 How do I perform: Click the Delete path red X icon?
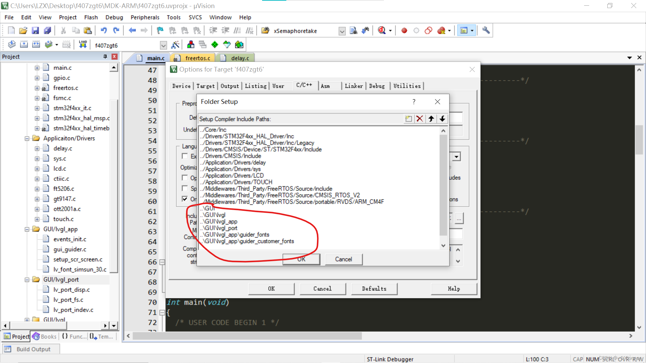[420, 119]
